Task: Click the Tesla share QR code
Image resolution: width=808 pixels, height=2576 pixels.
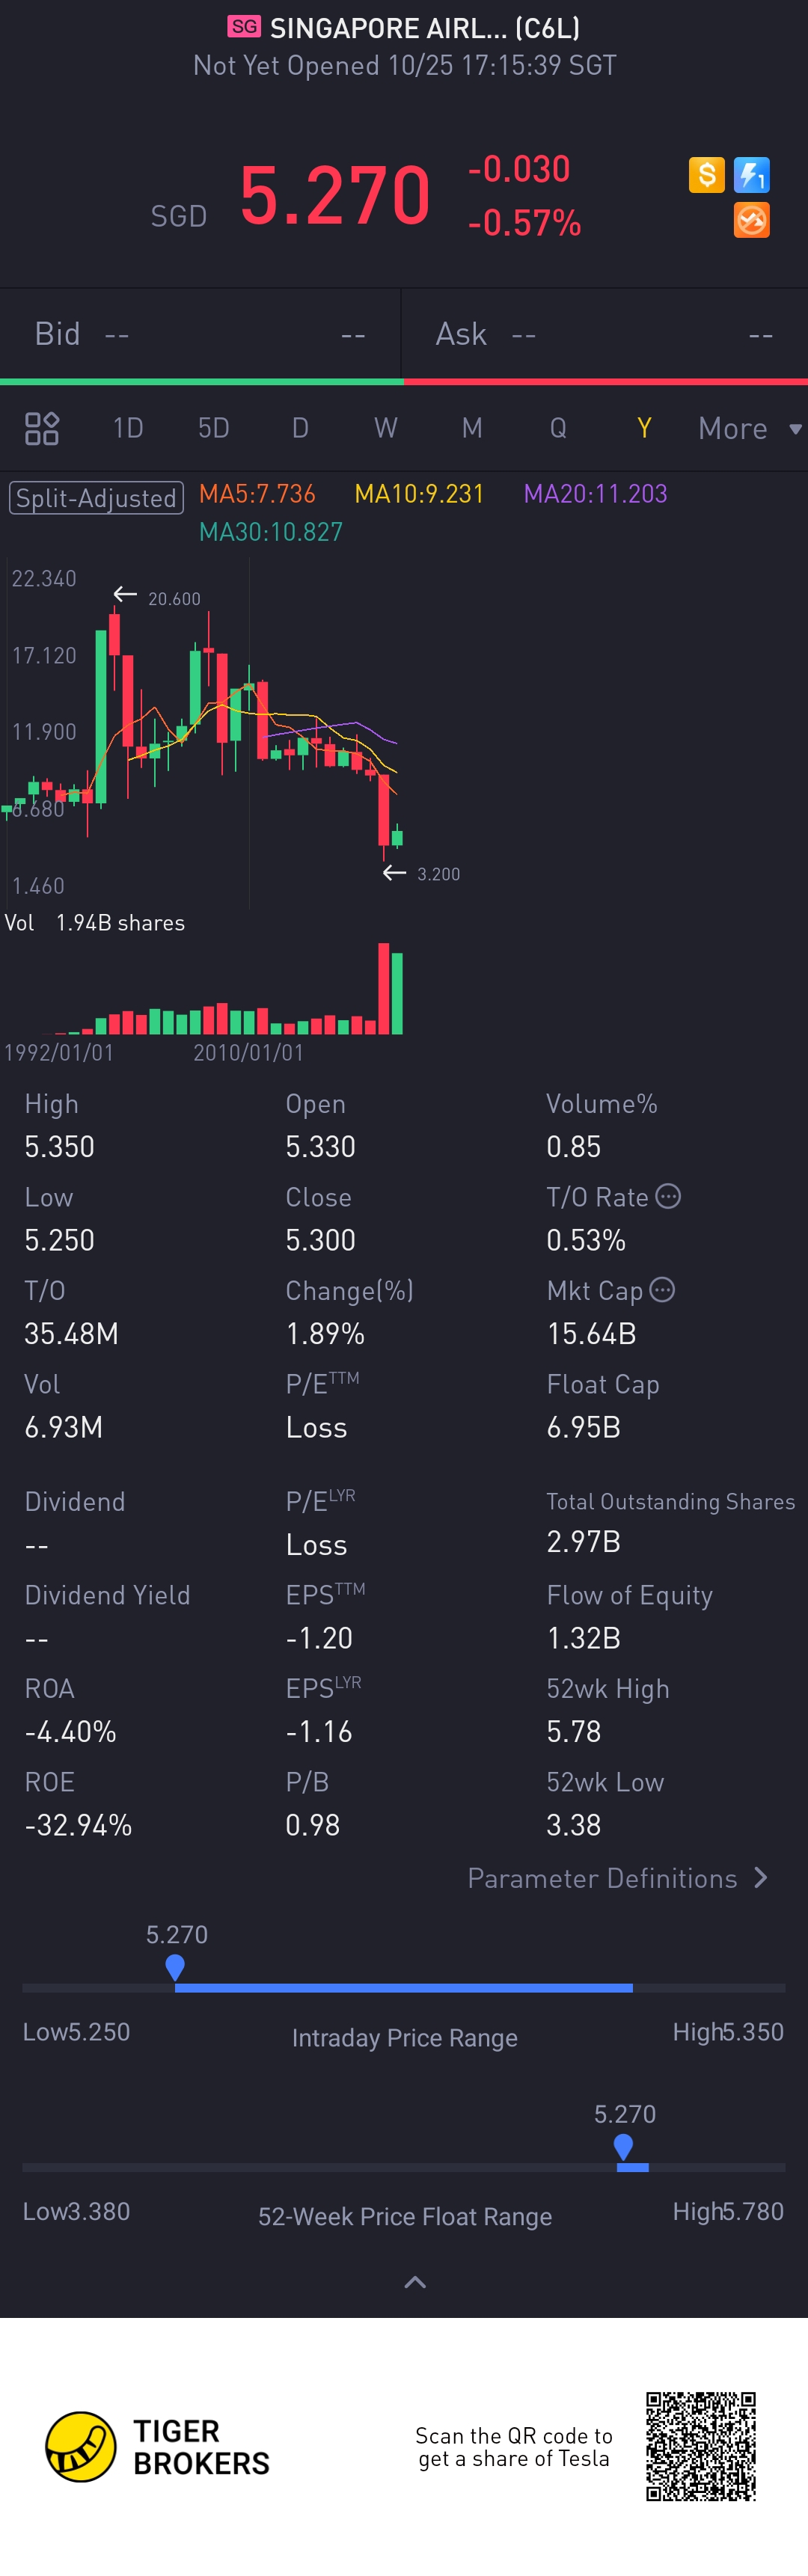Action: click(700, 2446)
